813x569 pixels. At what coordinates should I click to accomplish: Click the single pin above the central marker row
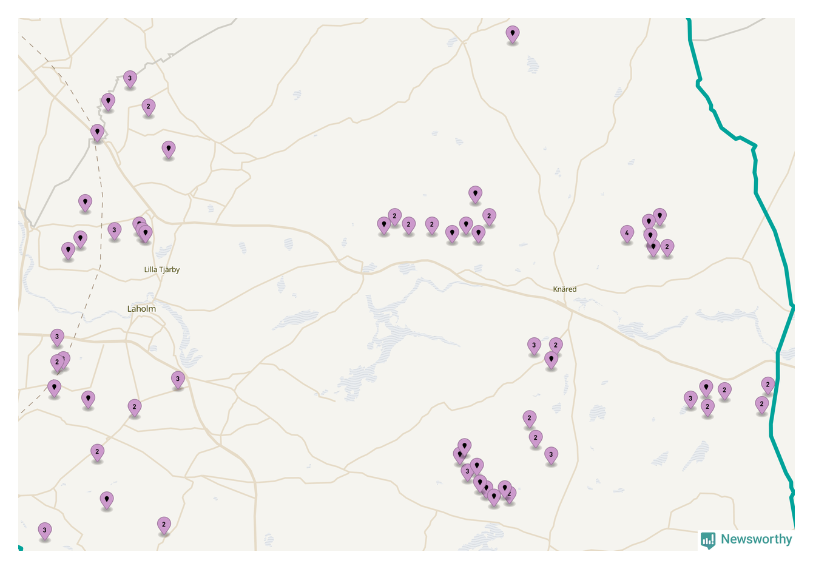(x=475, y=194)
